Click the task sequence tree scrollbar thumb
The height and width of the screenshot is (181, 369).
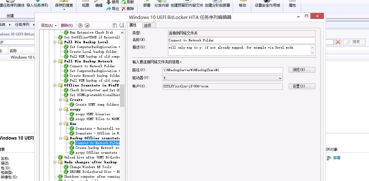(122, 95)
